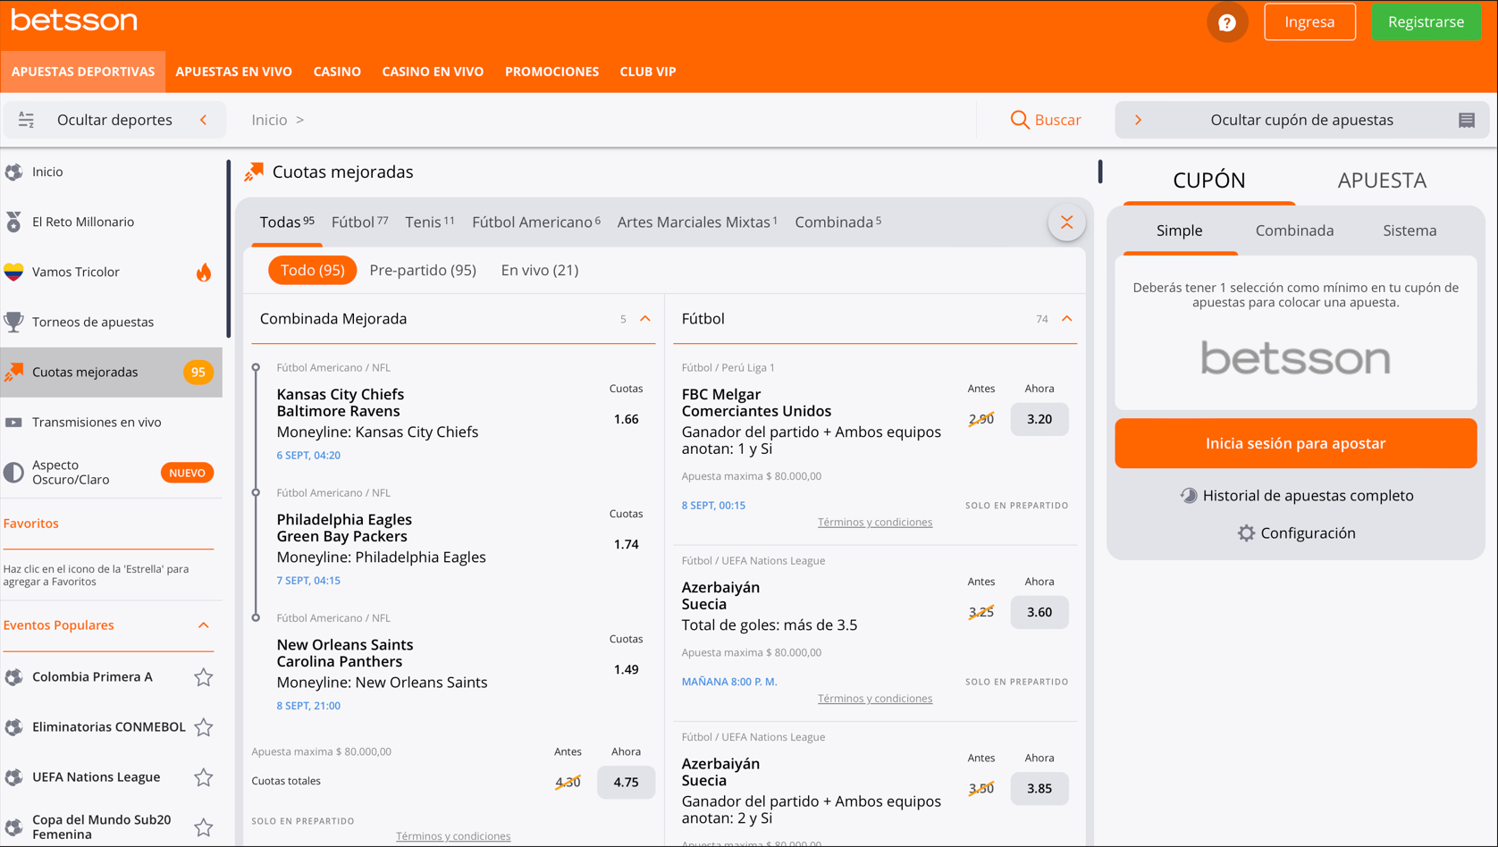Select the Todo (95) filter pill
The width and height of the screenshot is (1498, 847).
point(312,270)
